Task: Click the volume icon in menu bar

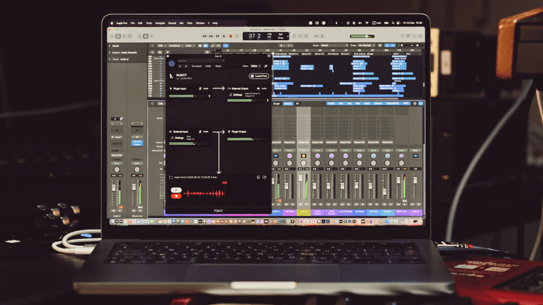Action: [360, 23]
